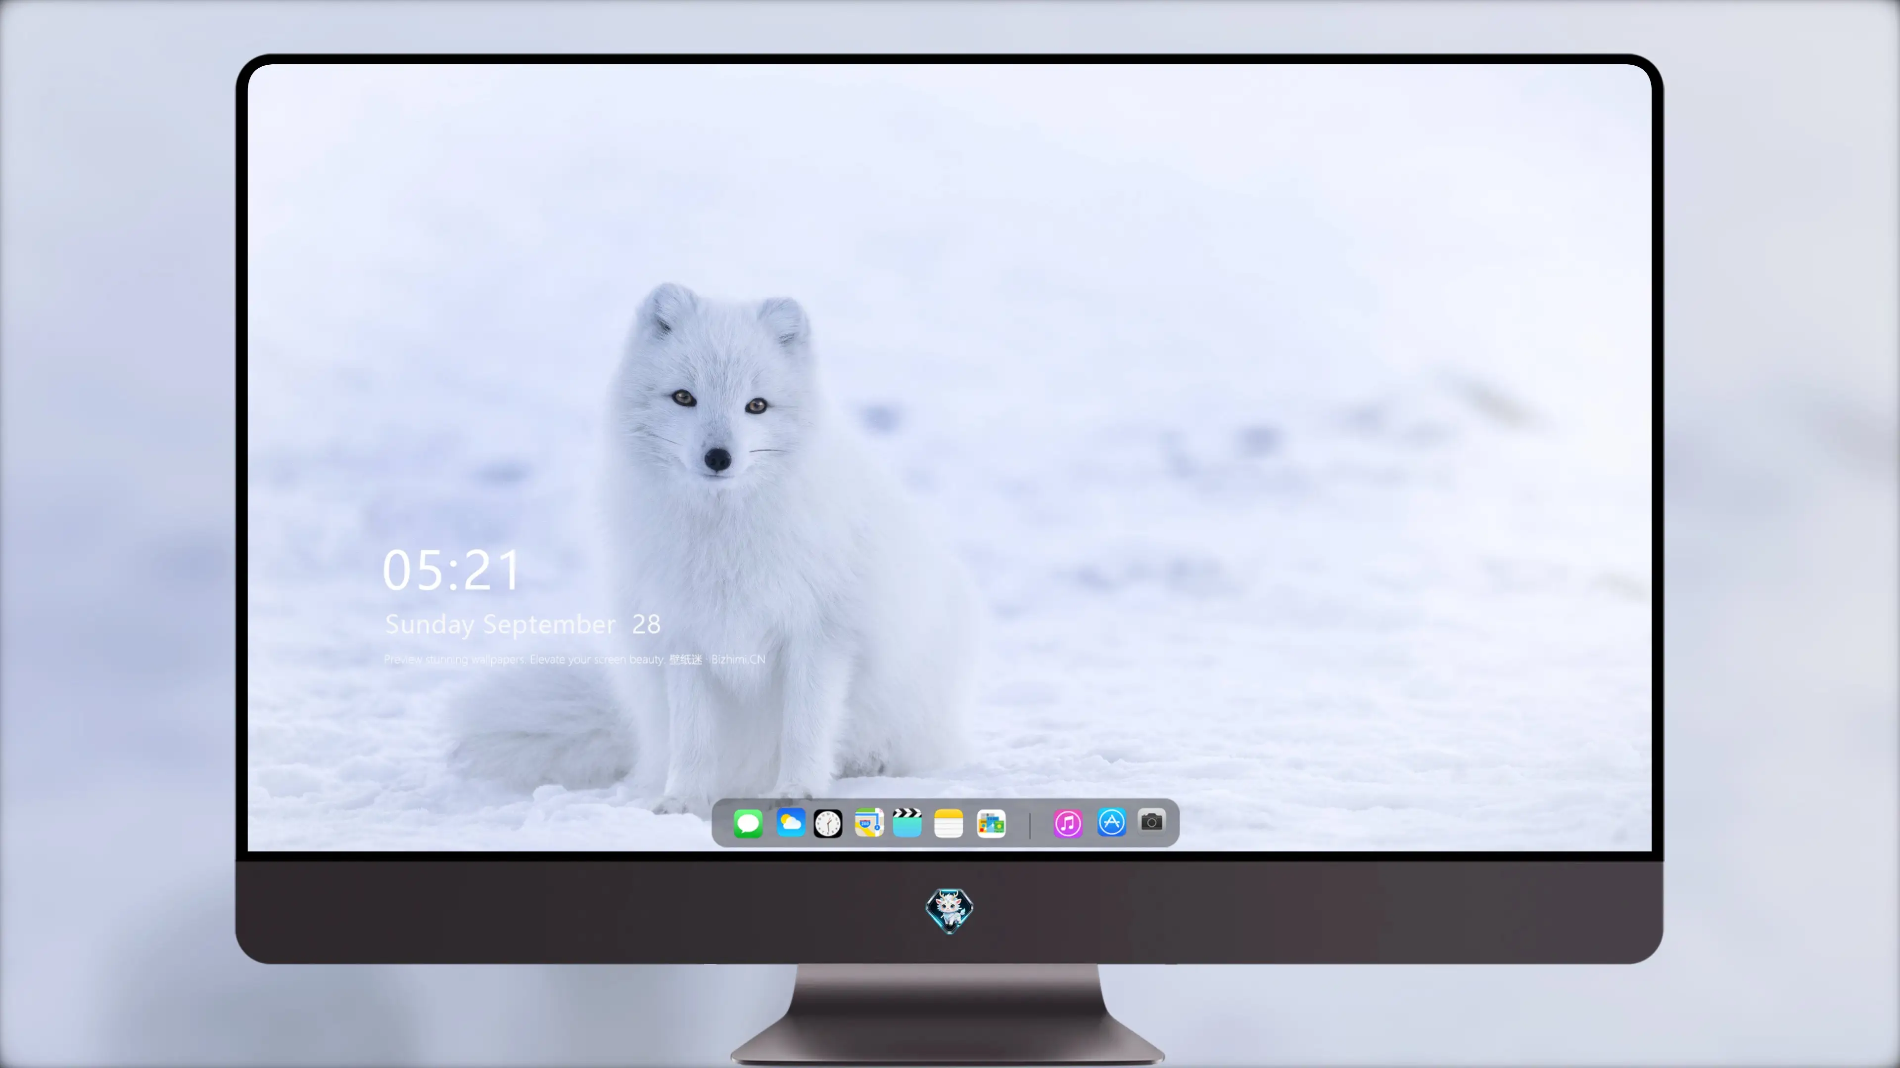Click the date text Sunday September 28

pos(523,624)
